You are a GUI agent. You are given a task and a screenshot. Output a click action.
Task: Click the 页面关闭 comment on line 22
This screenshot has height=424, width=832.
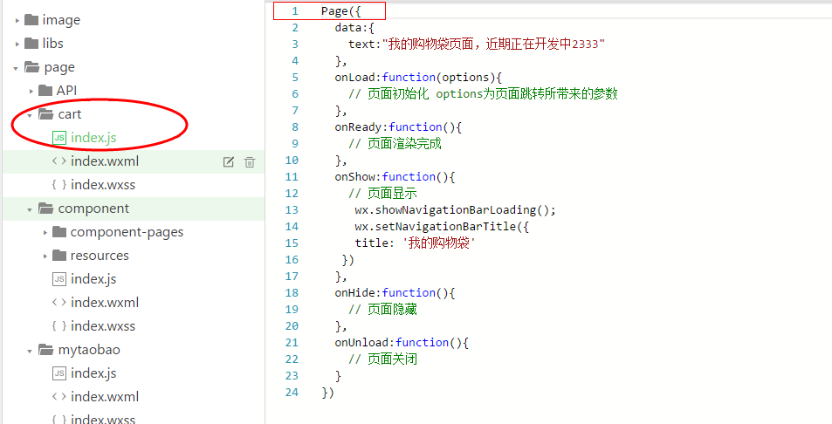[x=383, y=359]
